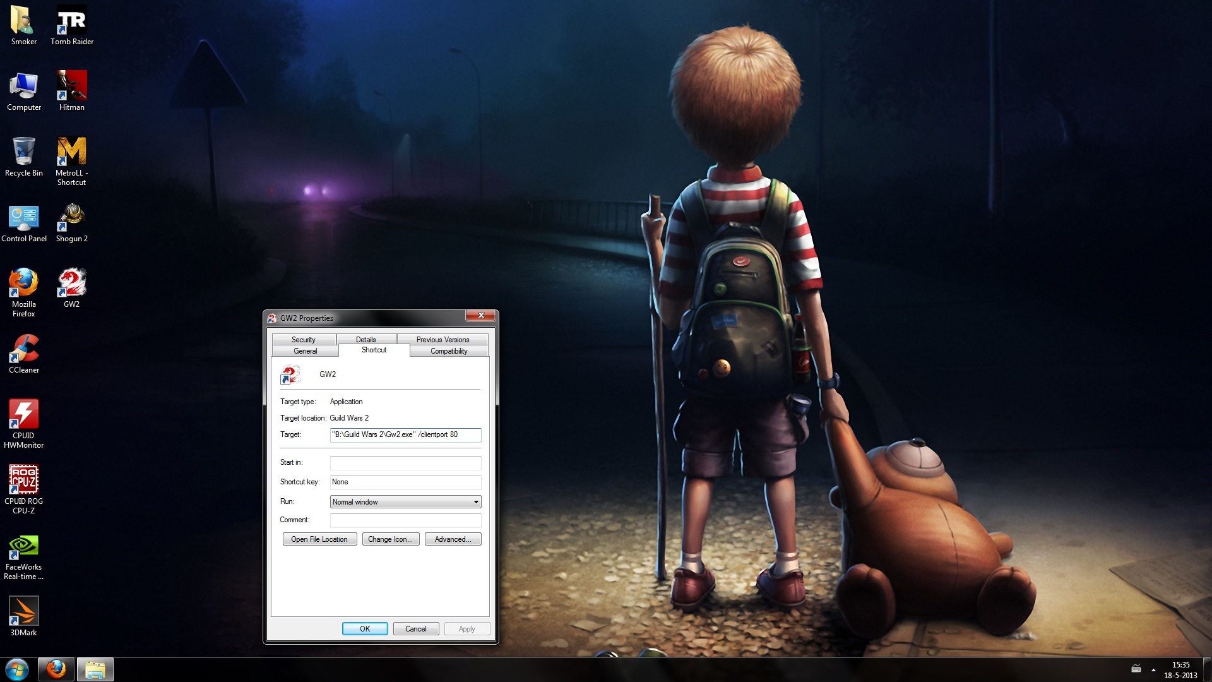Click the GW2 icon inside Properties dialog
The image size is (1212, 682).
pyautogui.click(x=290, y=374)
